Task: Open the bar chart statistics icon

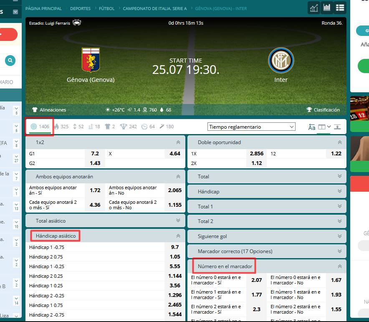Action: coord(327,8)
